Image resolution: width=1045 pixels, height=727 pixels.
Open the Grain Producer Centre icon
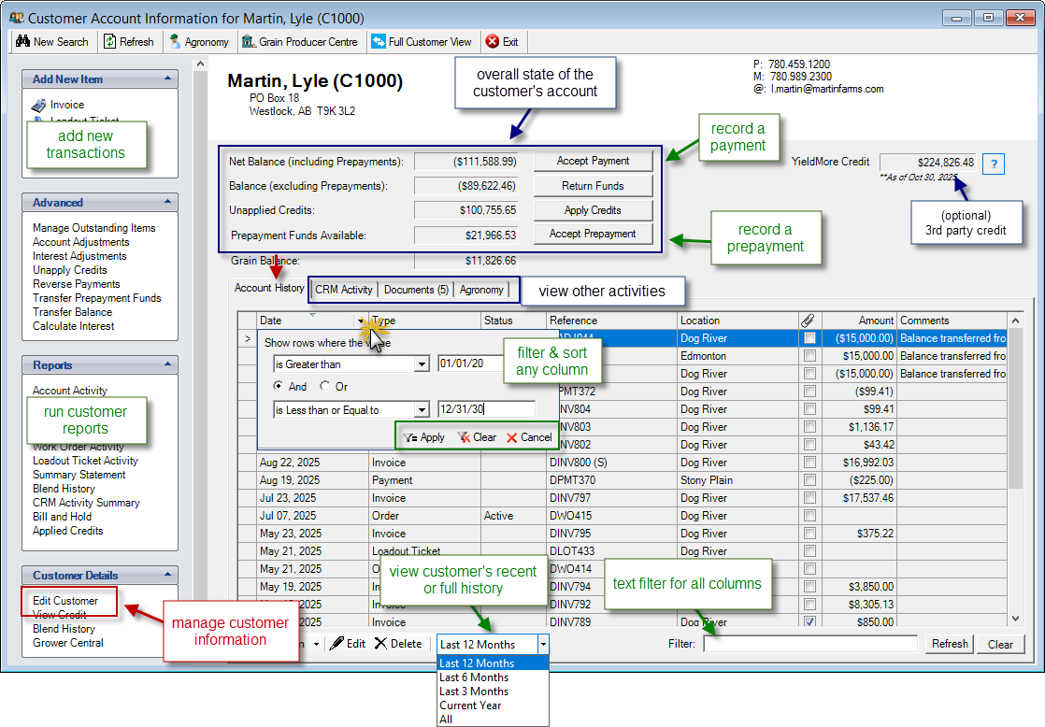point(249,41)
